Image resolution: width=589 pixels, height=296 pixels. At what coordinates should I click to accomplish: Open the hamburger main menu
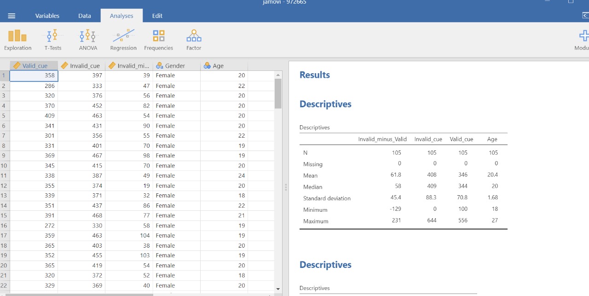[x=12, y=16]
